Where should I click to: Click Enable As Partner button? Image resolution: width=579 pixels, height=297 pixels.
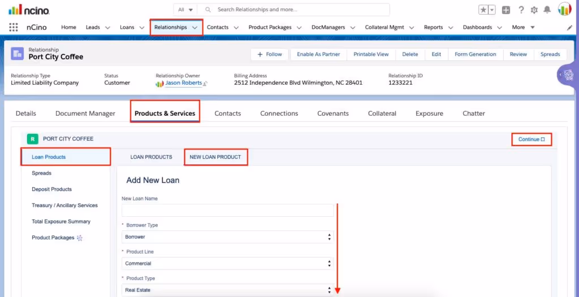click(319, 54)
